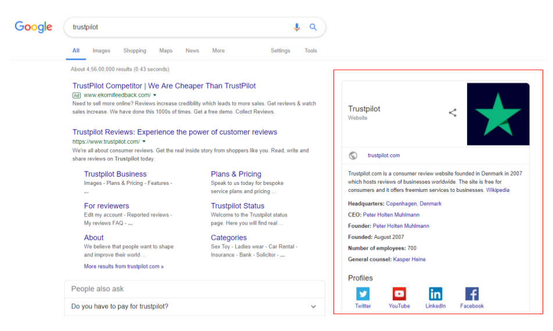Viewport: 553px width, 331px height.
Task: Click the Facebook text label under Profiles
Action: (x=472, y=306)
